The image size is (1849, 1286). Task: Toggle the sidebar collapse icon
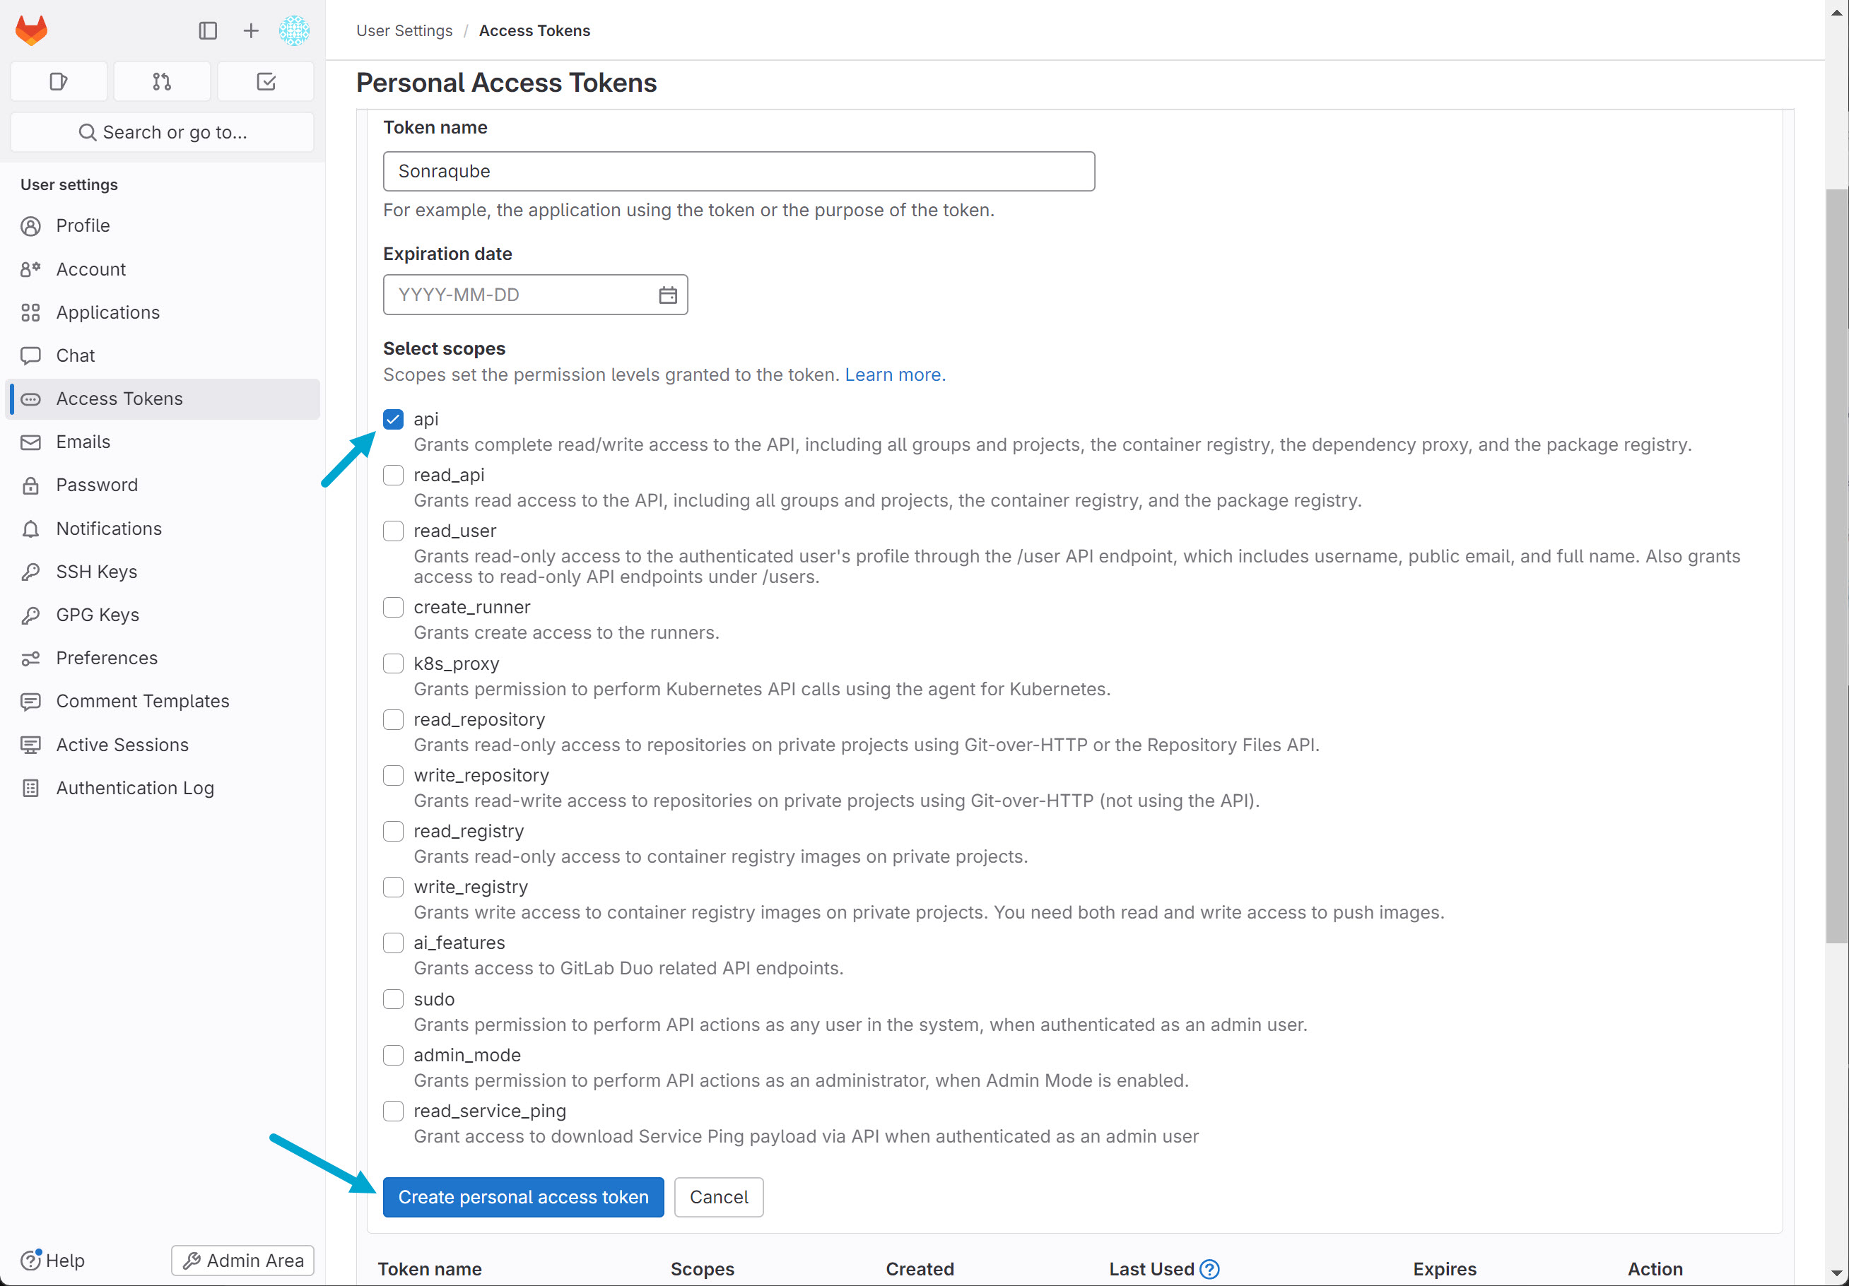(x=208, y=30)
